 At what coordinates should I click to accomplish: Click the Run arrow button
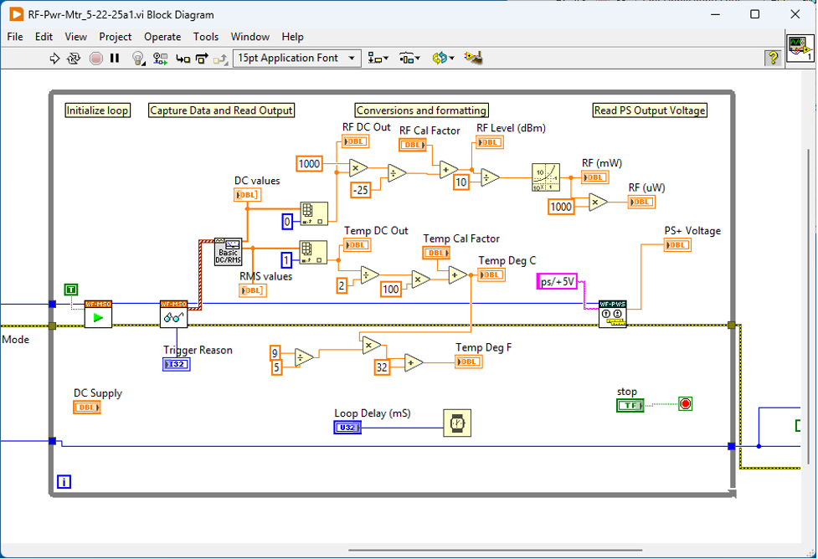[55, 59]
